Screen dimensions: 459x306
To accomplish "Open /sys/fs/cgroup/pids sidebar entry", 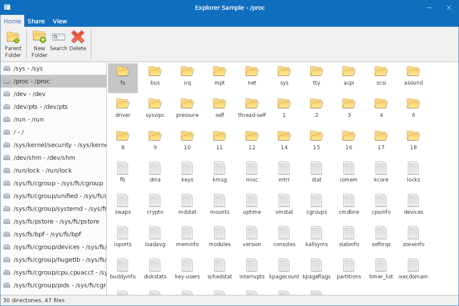I will coord(53,285).
